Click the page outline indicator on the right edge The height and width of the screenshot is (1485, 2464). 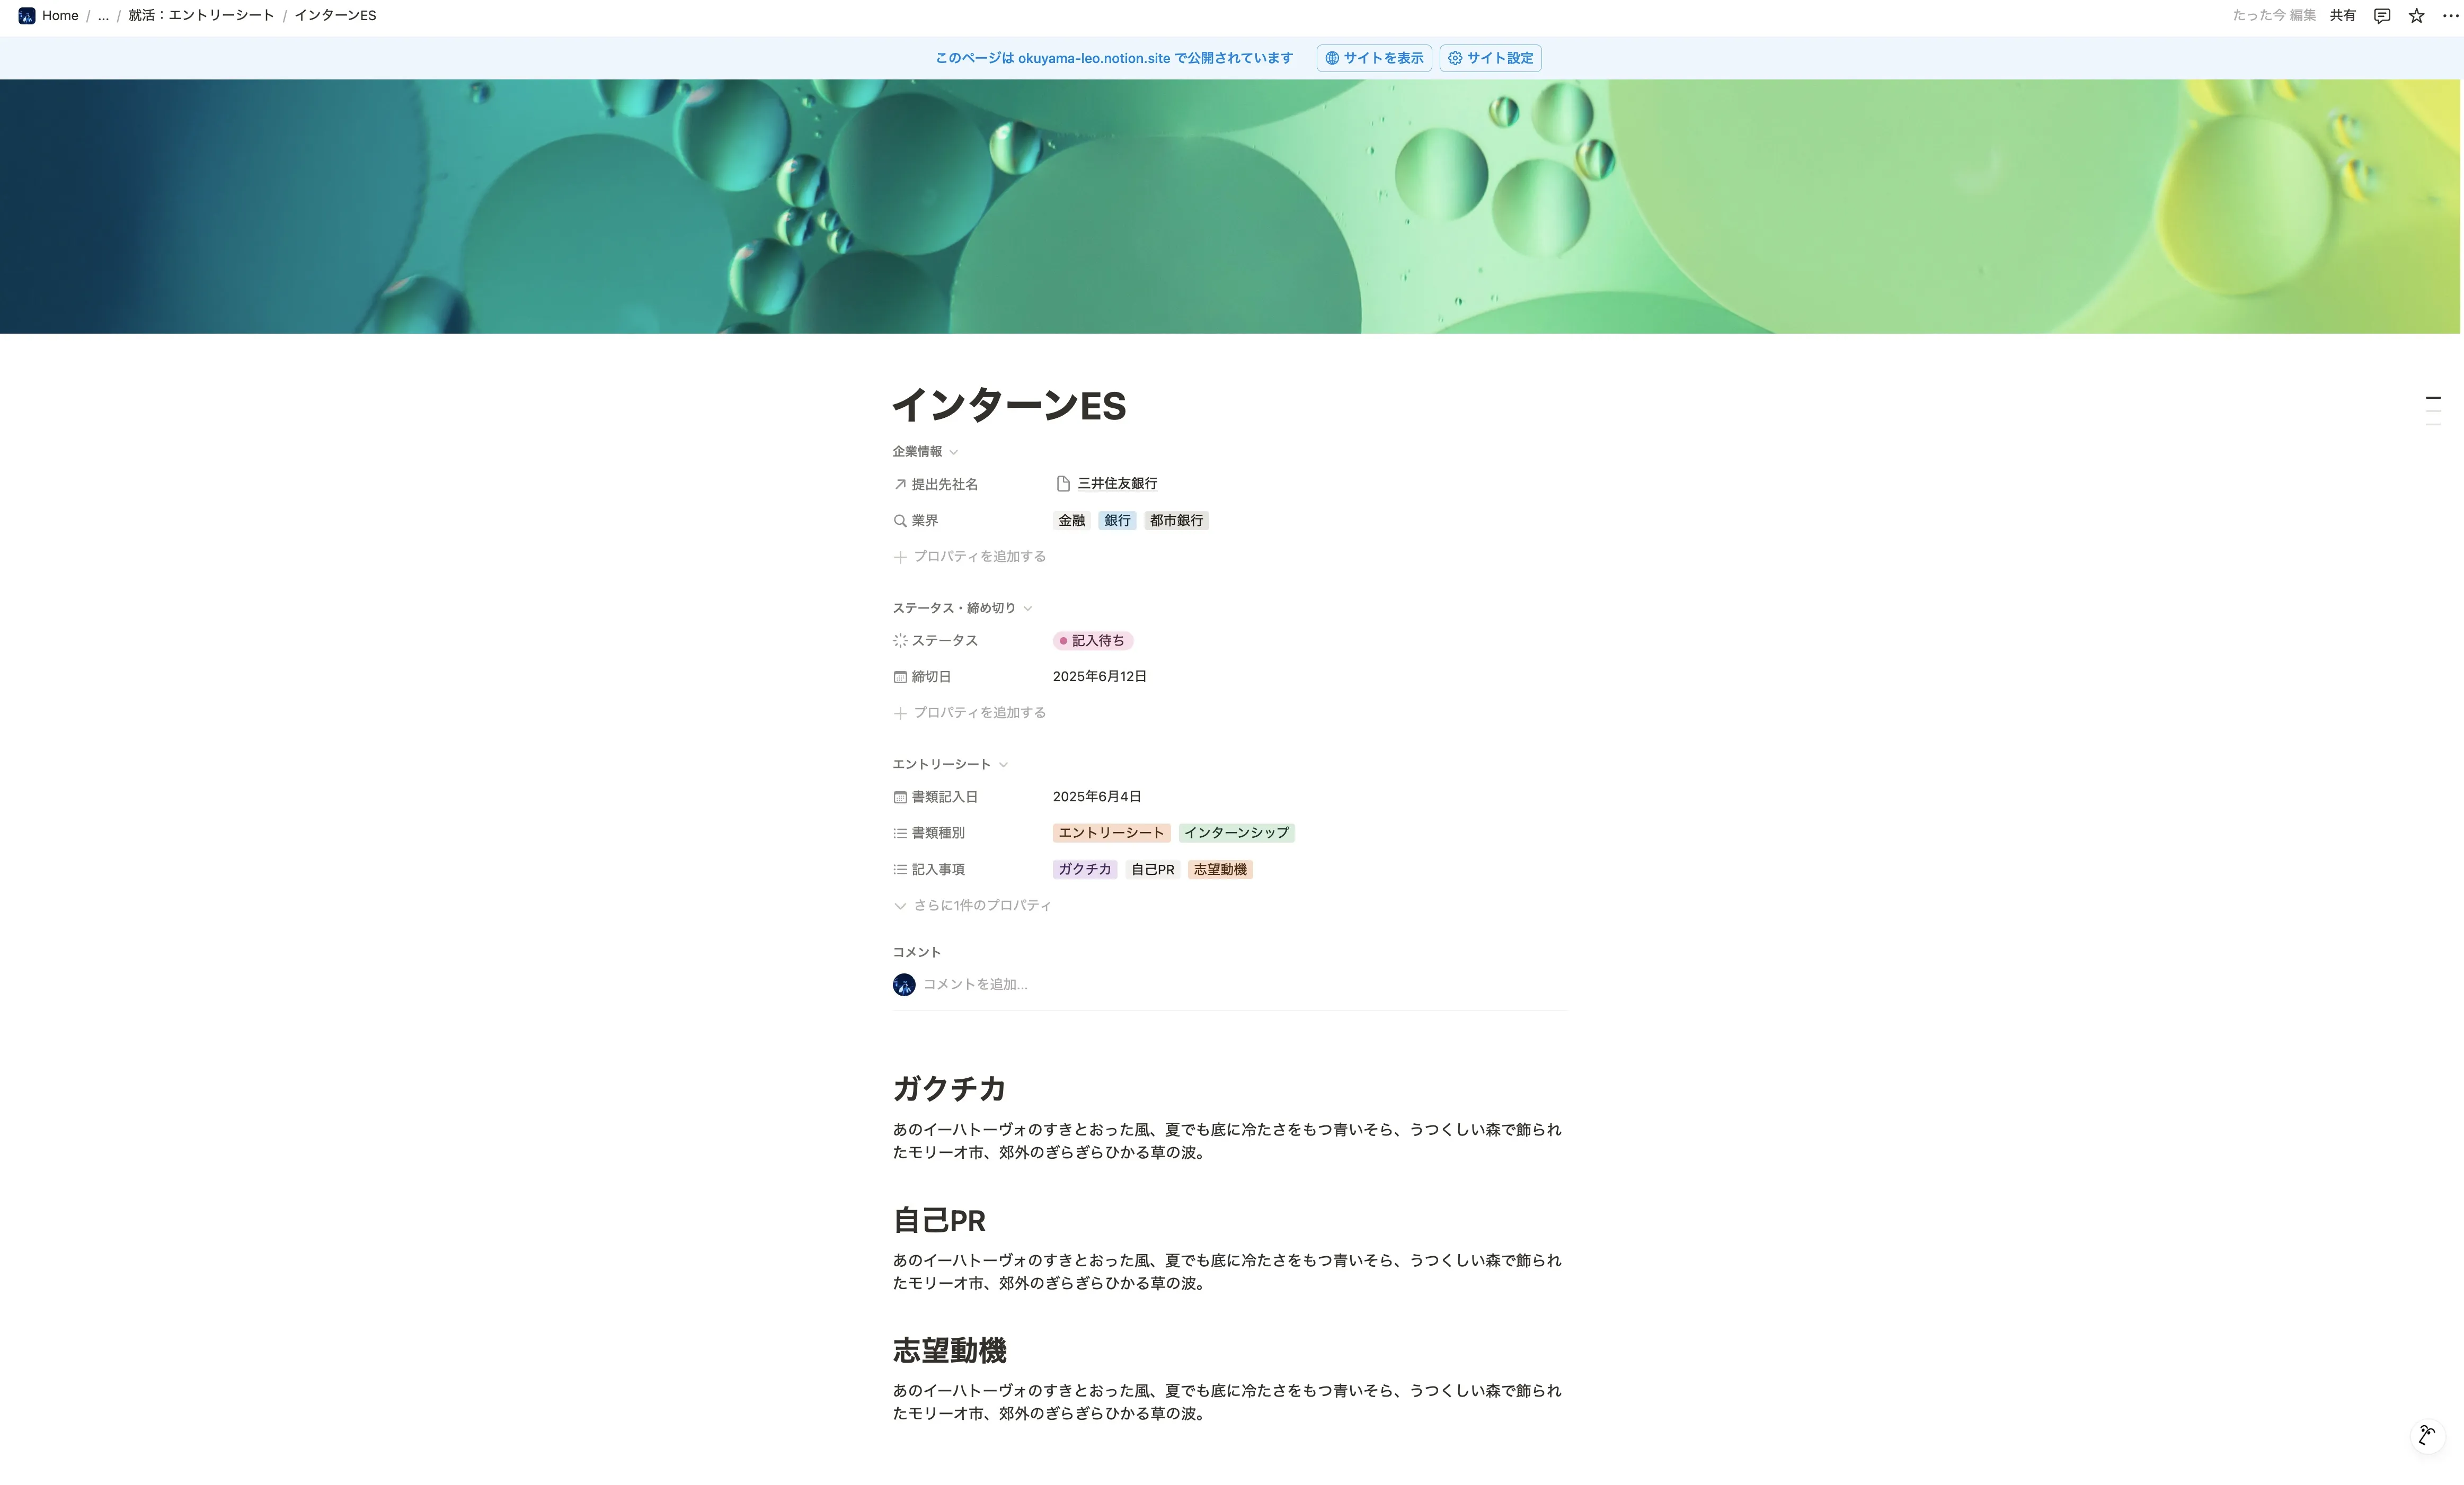tap(2434, 406)
